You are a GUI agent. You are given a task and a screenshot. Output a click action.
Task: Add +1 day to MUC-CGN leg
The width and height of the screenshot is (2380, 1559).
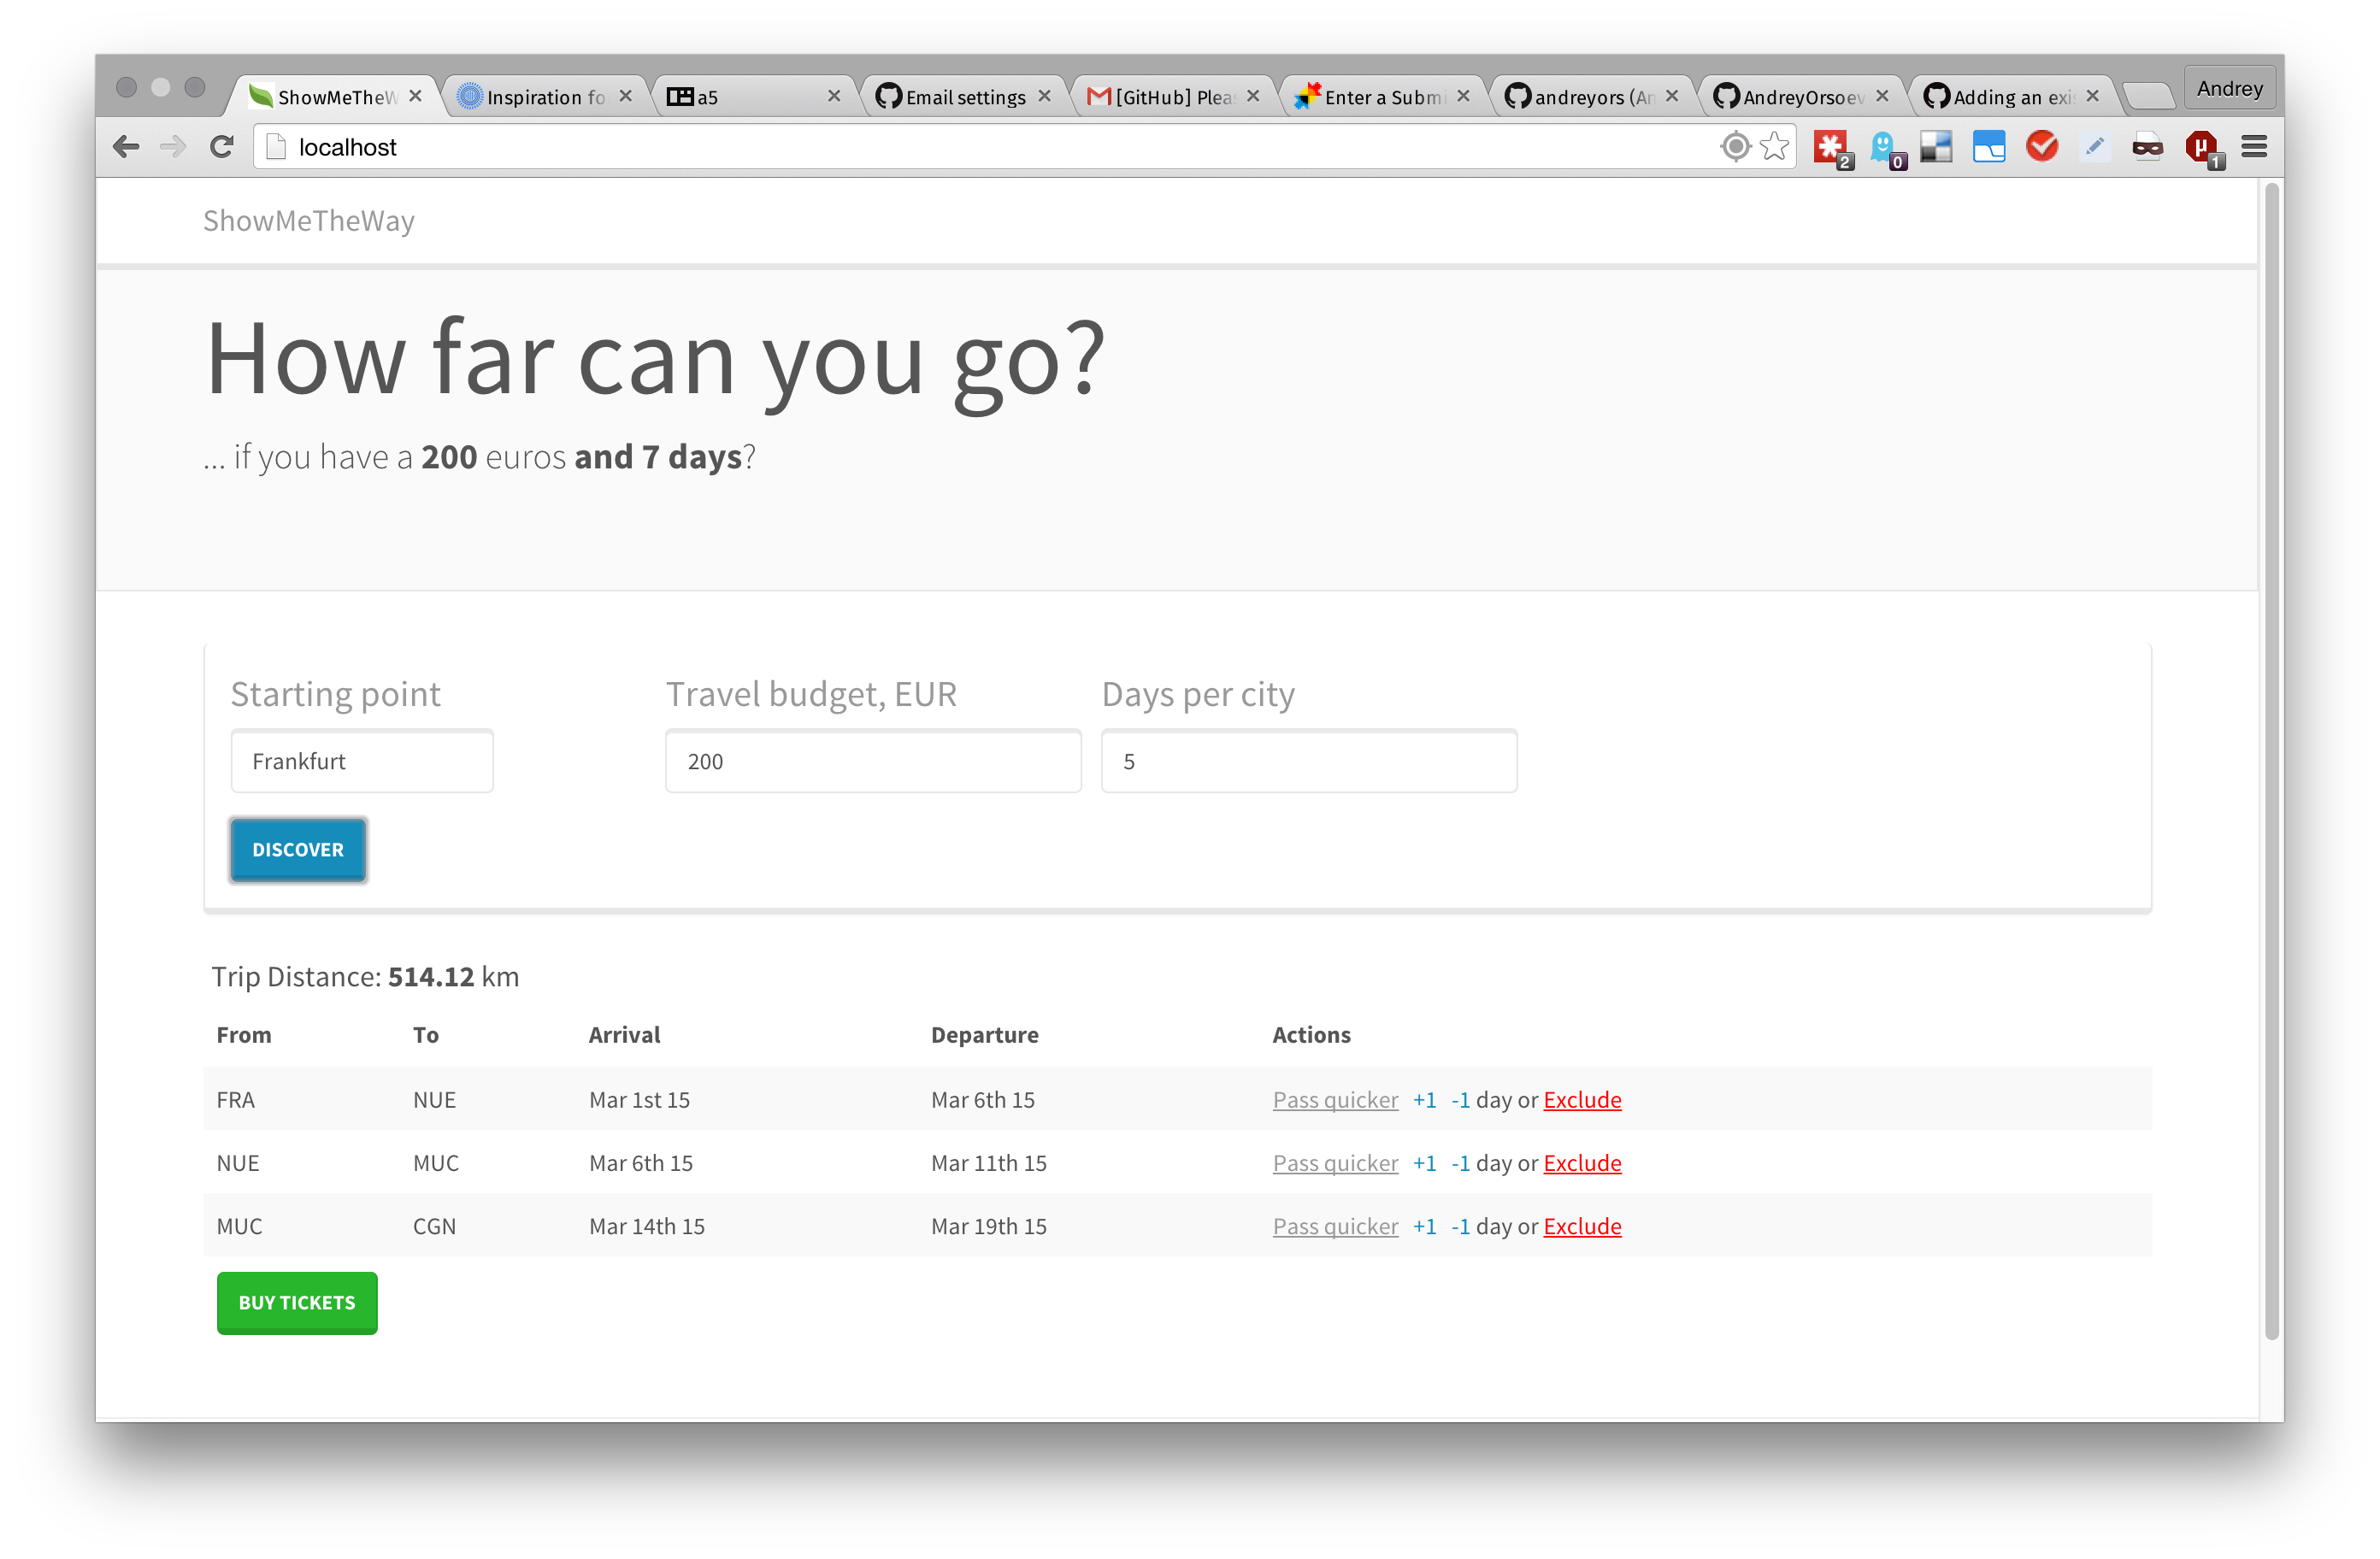click(1424, 1227)
